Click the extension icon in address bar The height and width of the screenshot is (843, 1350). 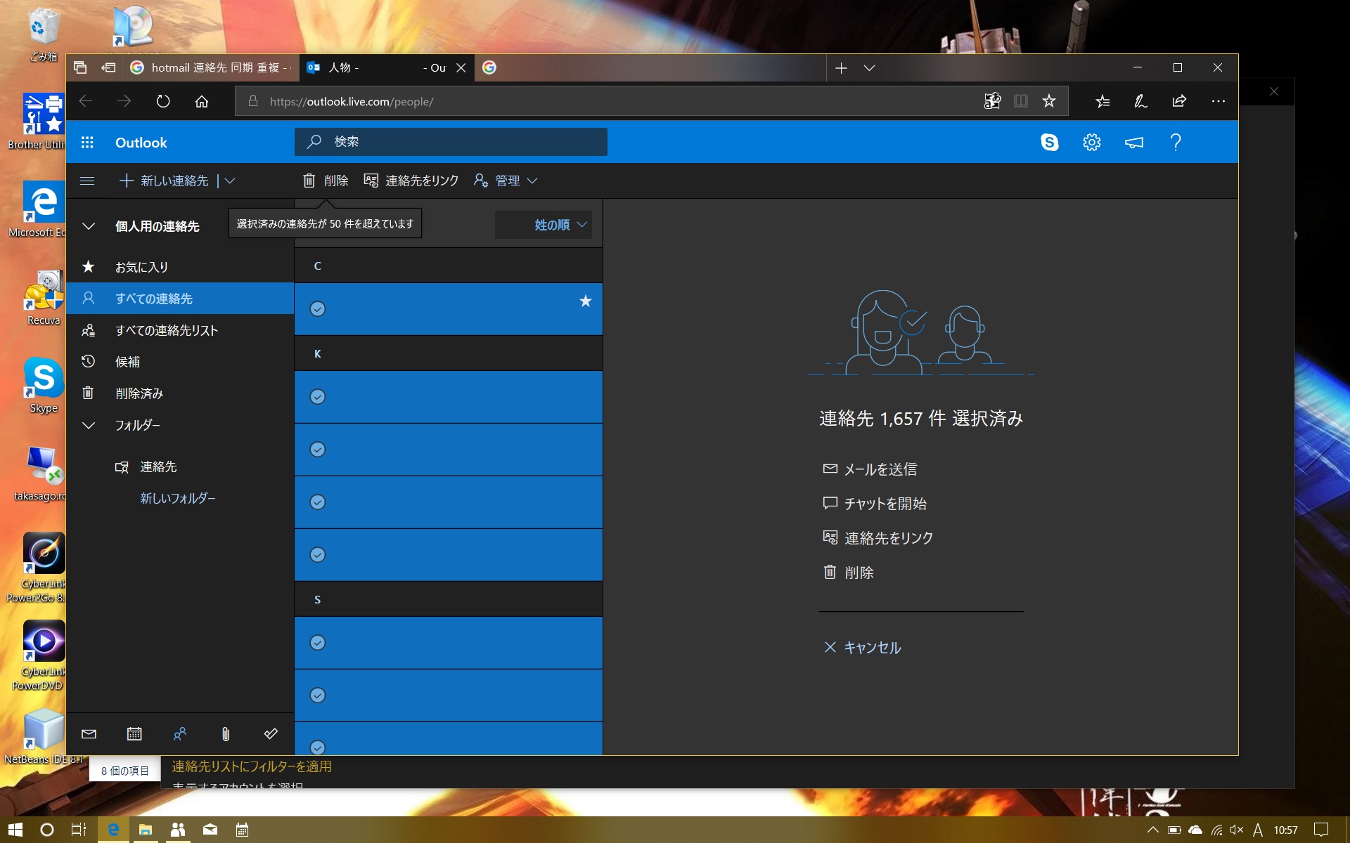tap(992, 101)
